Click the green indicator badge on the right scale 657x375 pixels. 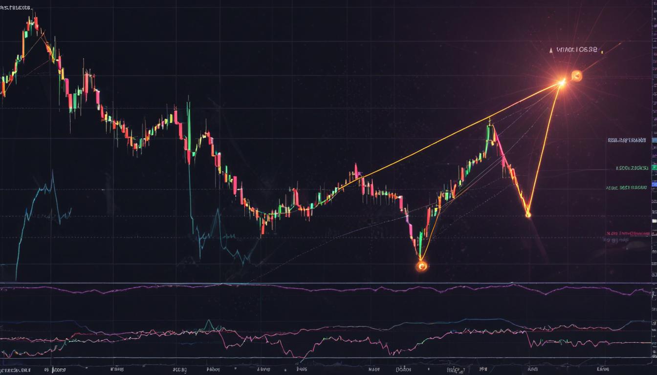pos(654,167)
